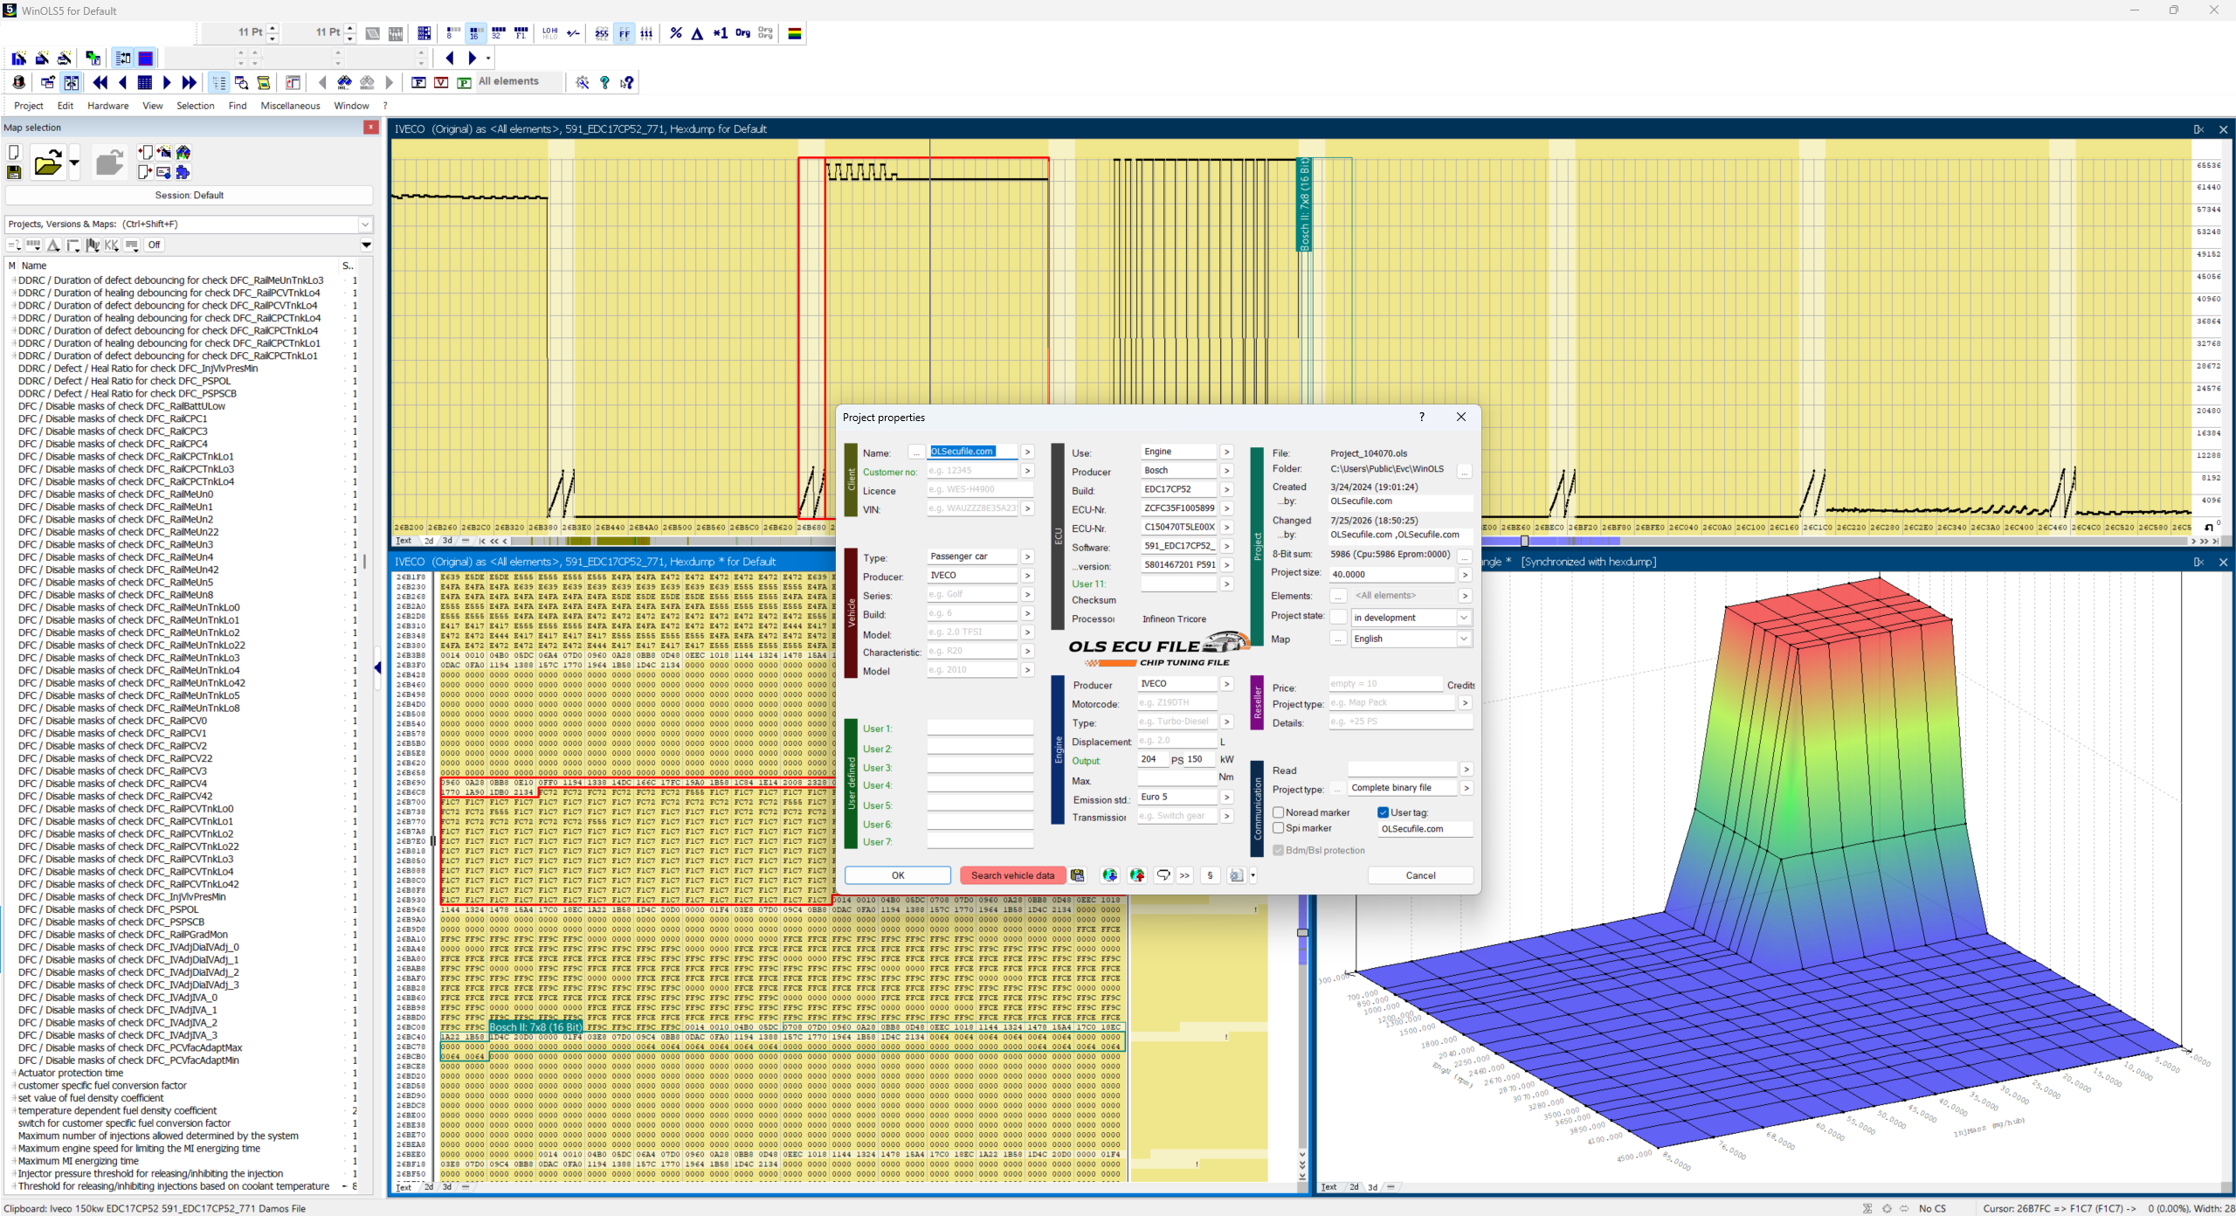Jump to last map with double-right arrows
This screenshot has width=2236, height=1216.
[190, 82]
